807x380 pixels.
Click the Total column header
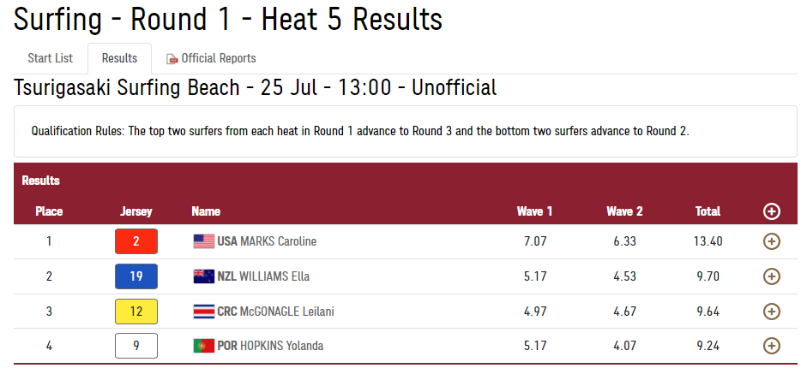708,211
